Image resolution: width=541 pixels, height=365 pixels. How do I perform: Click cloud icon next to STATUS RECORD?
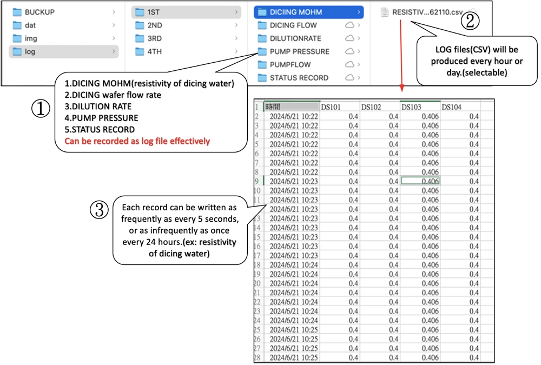349,78
